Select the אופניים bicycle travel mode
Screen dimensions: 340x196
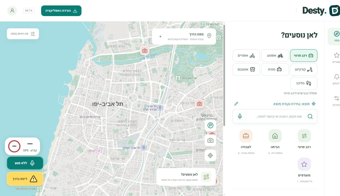[246, 56]
